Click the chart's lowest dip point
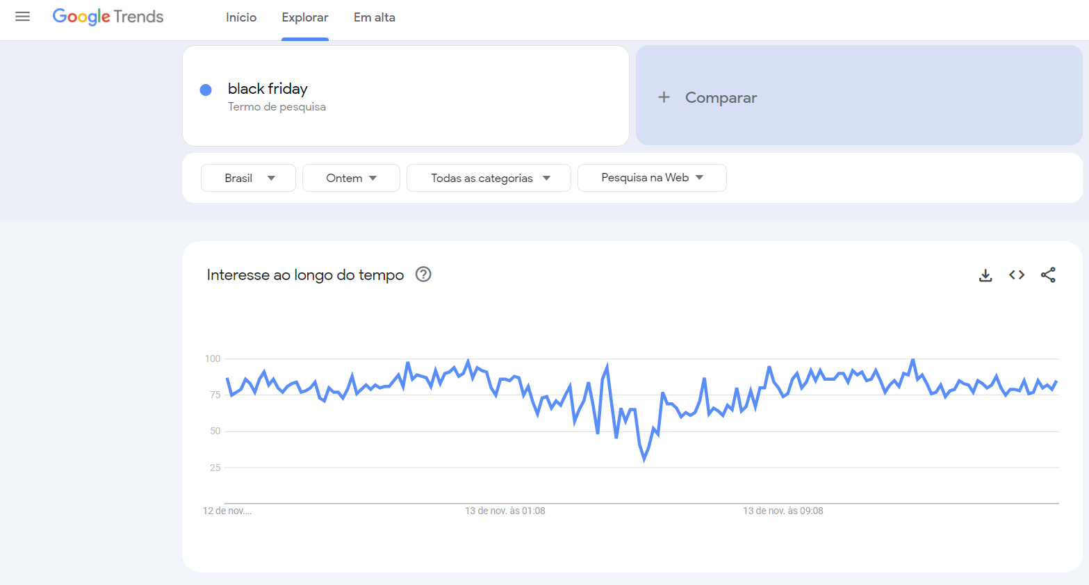Image resolution: width=1089 pixels, height=585 pixels. click(644, 459)
